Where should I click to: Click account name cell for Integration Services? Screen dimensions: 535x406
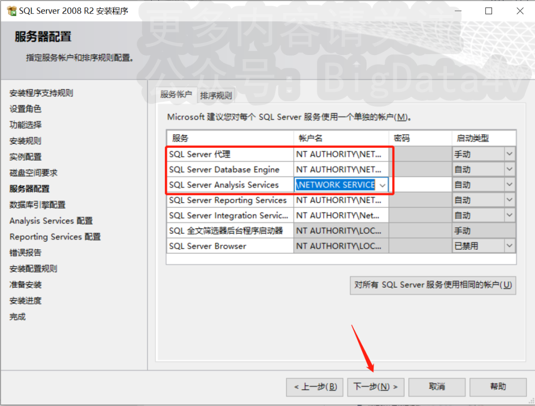tap(341, 216)
